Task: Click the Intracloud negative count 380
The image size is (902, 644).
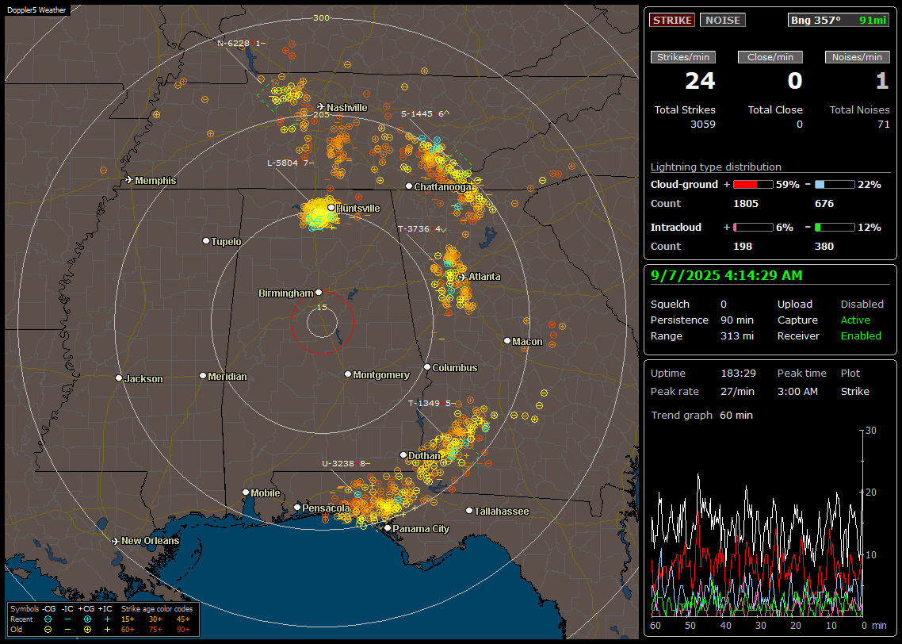Action: pyautogui.click(x=824, y=247)
